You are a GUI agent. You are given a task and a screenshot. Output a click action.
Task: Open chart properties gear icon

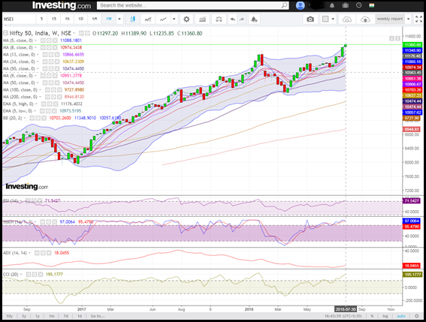click(x=186, y=20)
